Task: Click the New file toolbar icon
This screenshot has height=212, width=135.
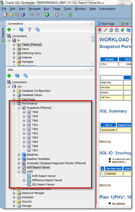Action: 5,15
